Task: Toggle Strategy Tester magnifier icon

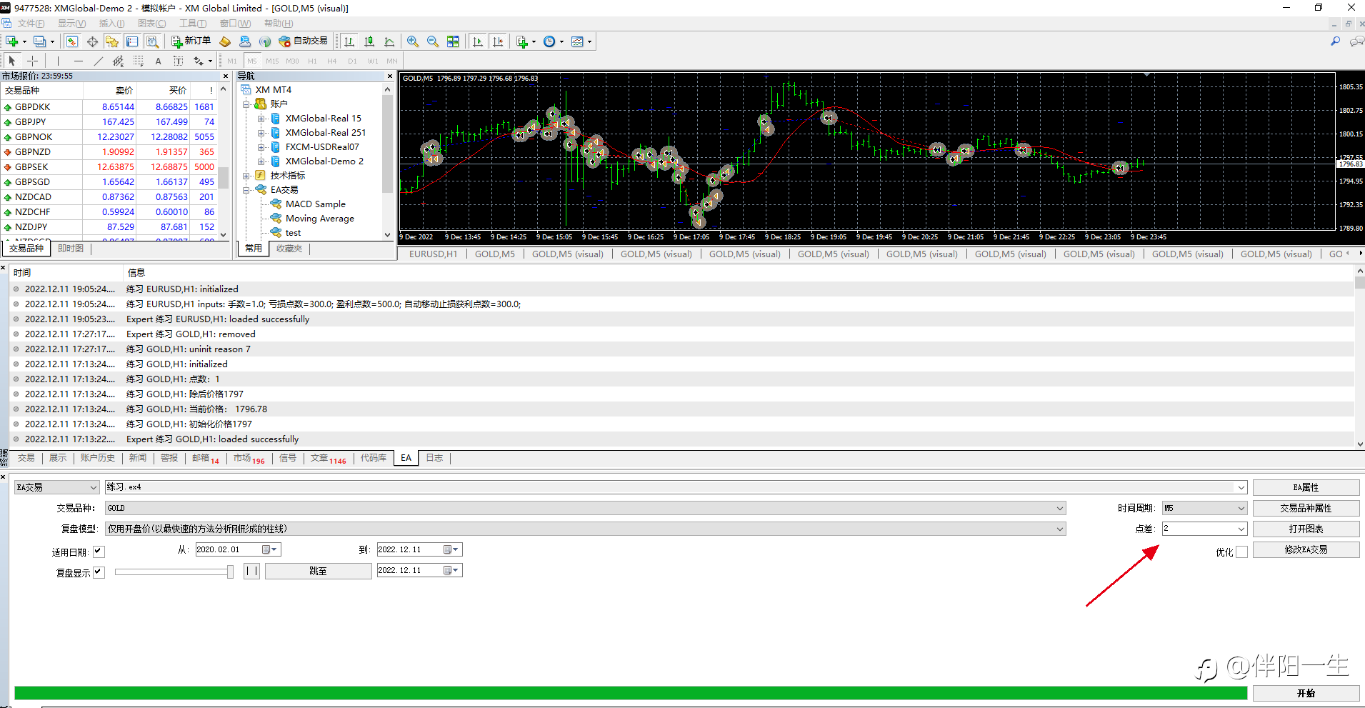Action: (x=152, y=41)
